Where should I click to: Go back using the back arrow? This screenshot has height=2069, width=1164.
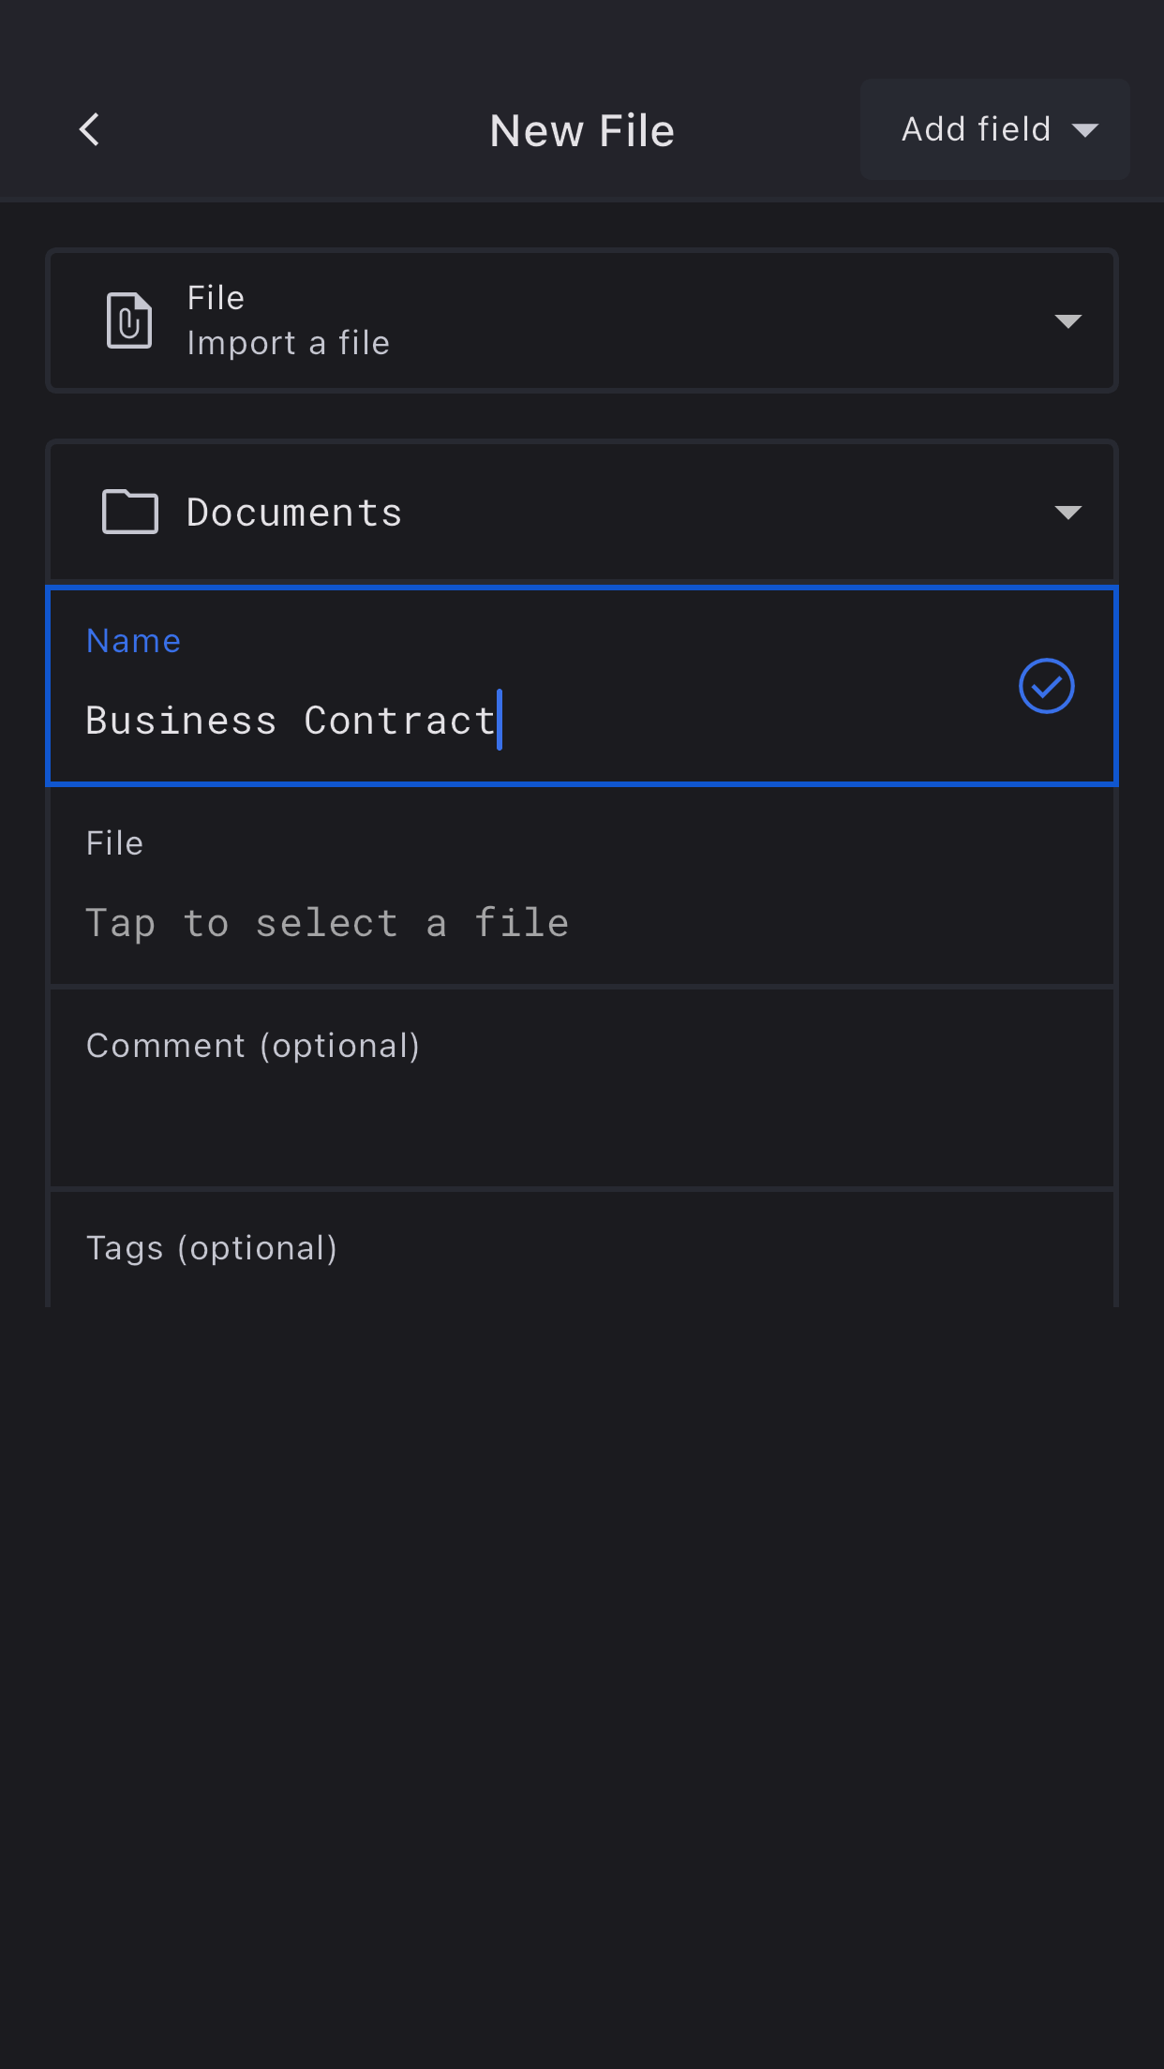pyautogui.click(x=90, y=129)
